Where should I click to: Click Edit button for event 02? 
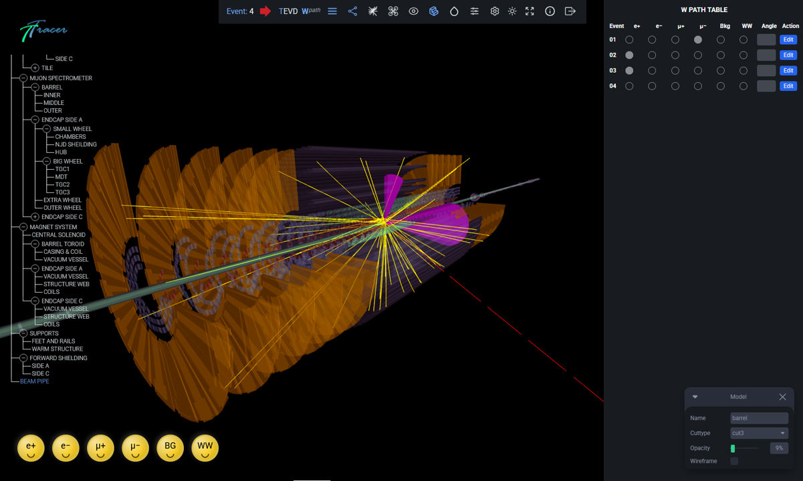(788, 55)
